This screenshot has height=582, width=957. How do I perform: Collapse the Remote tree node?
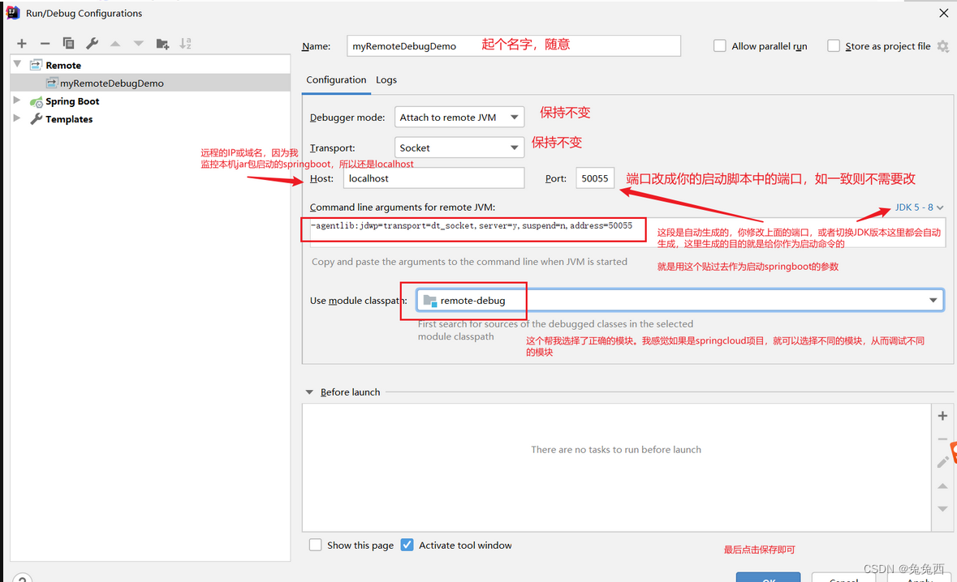click(18, 64)
